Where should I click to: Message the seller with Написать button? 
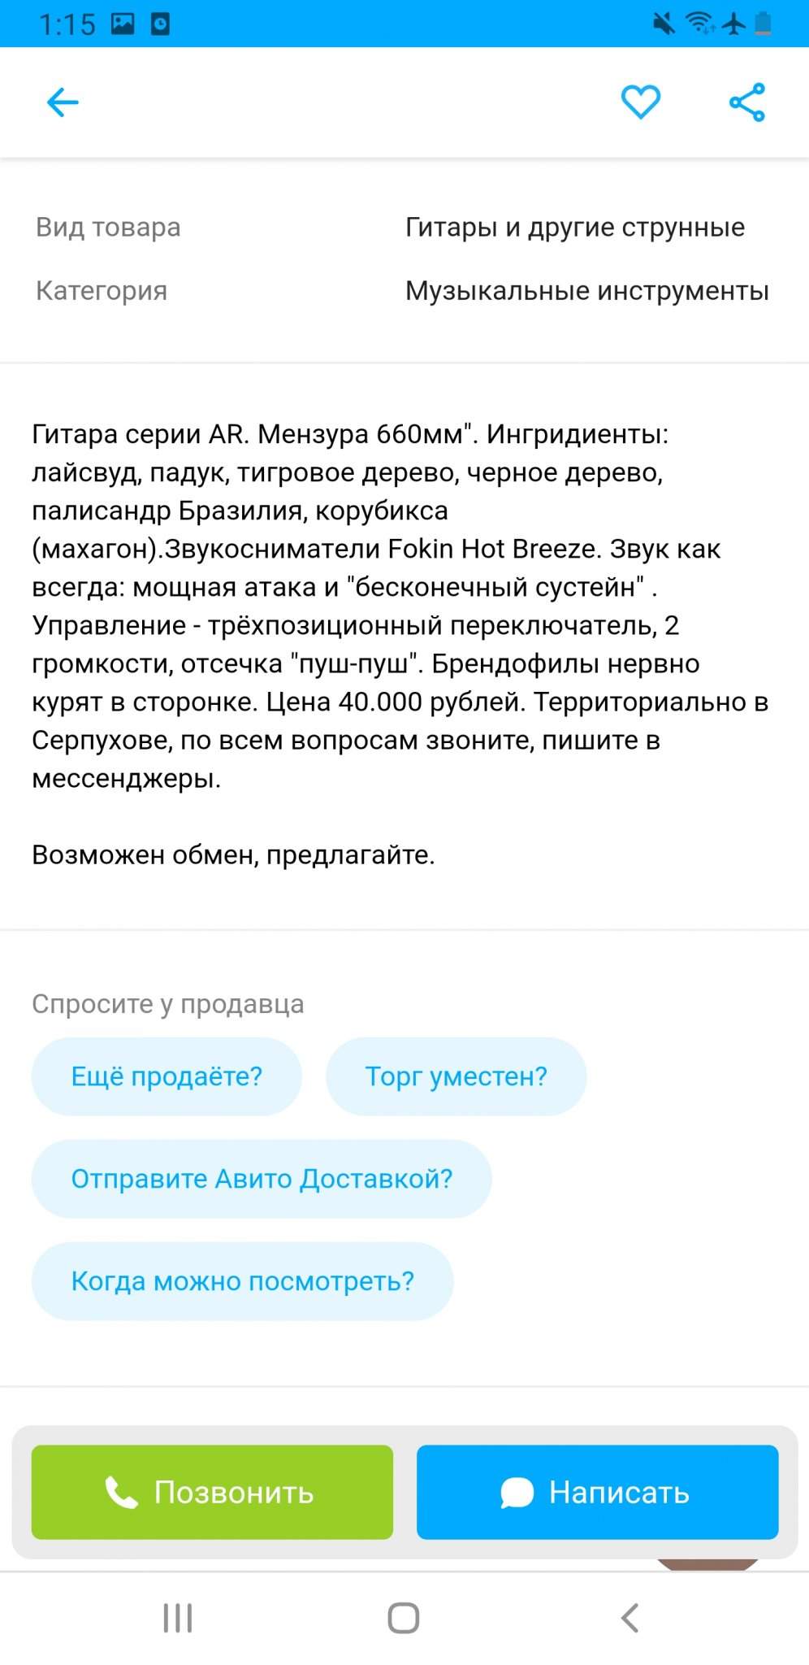pyautogui.click(x=598, y=1492)
